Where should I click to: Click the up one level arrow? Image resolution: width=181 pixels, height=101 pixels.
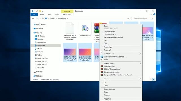click(43, 19)
